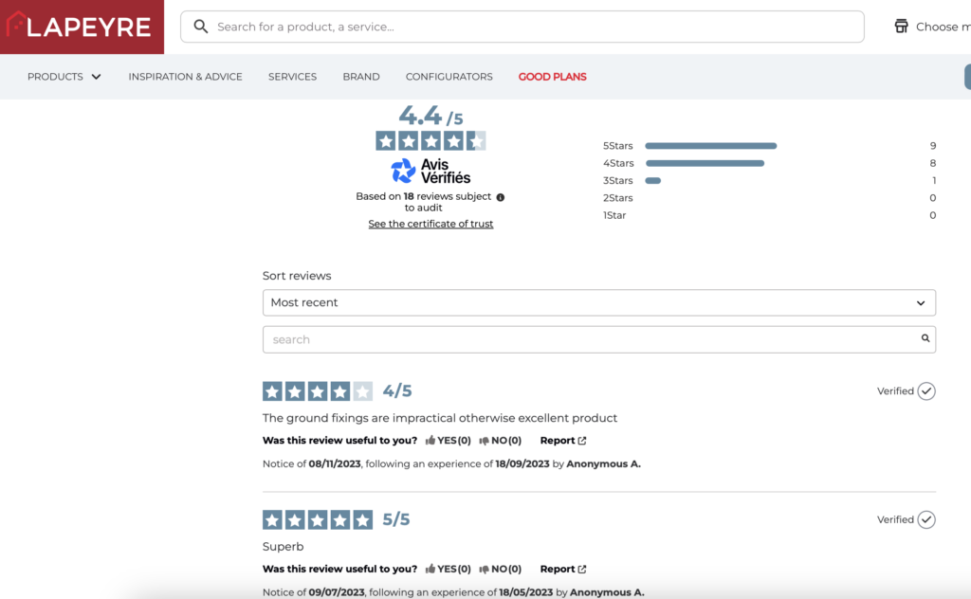Click thumbs-up YES on the Superb review
The width and height of the screenshot is (971, 599).
click(x=448, y=570)
